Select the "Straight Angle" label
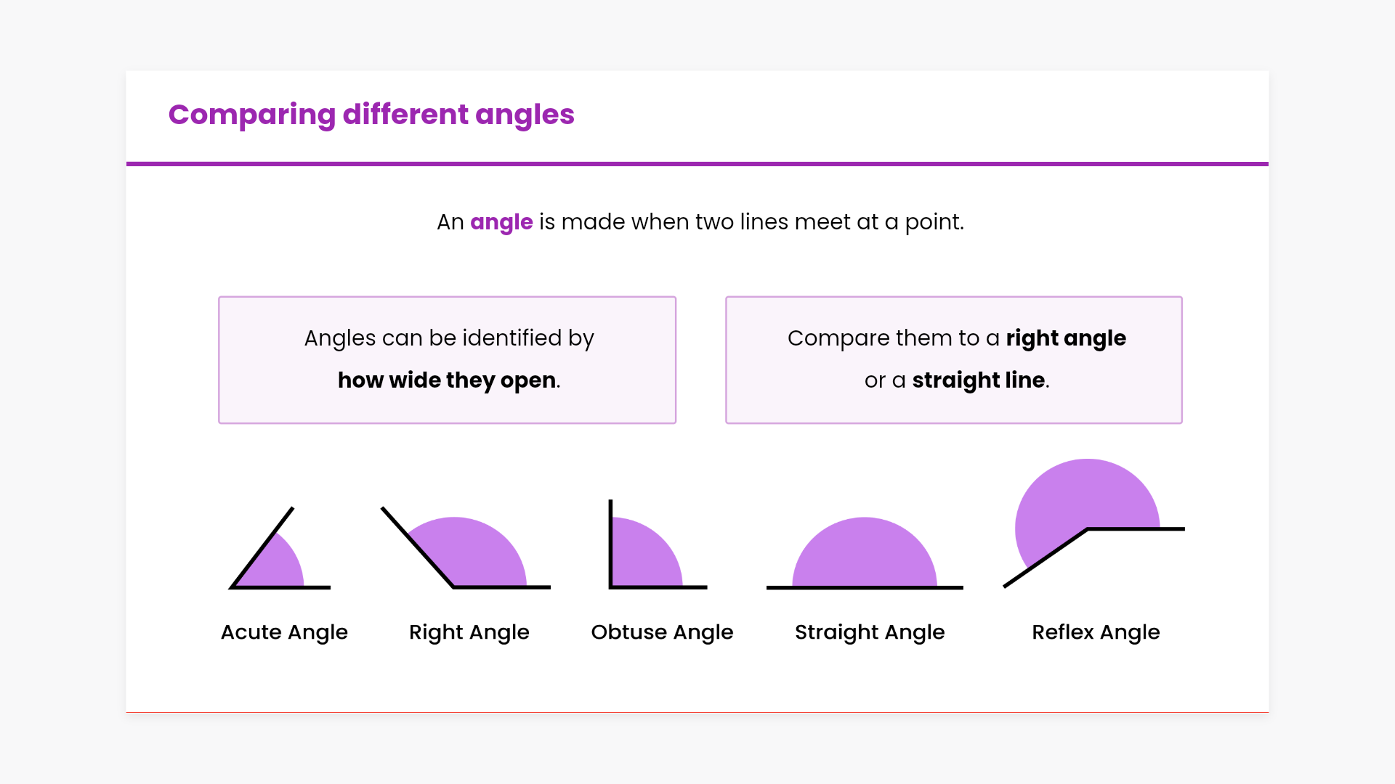This screenshot has height=784, width=1395. 870,632
